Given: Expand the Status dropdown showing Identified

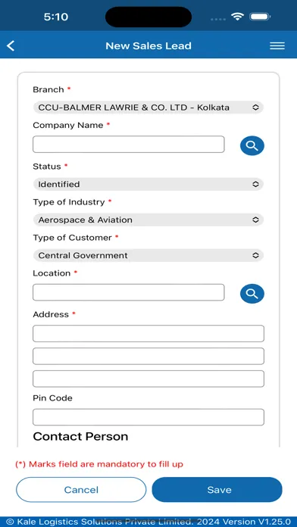Looking at the screenshot, I should click(x=148, y=184).
